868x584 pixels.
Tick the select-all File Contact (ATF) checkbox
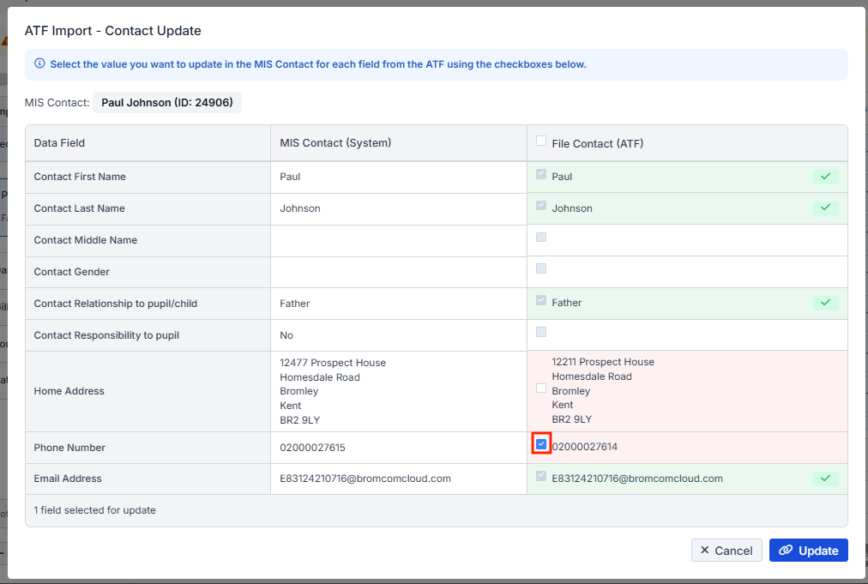[541, 141]
